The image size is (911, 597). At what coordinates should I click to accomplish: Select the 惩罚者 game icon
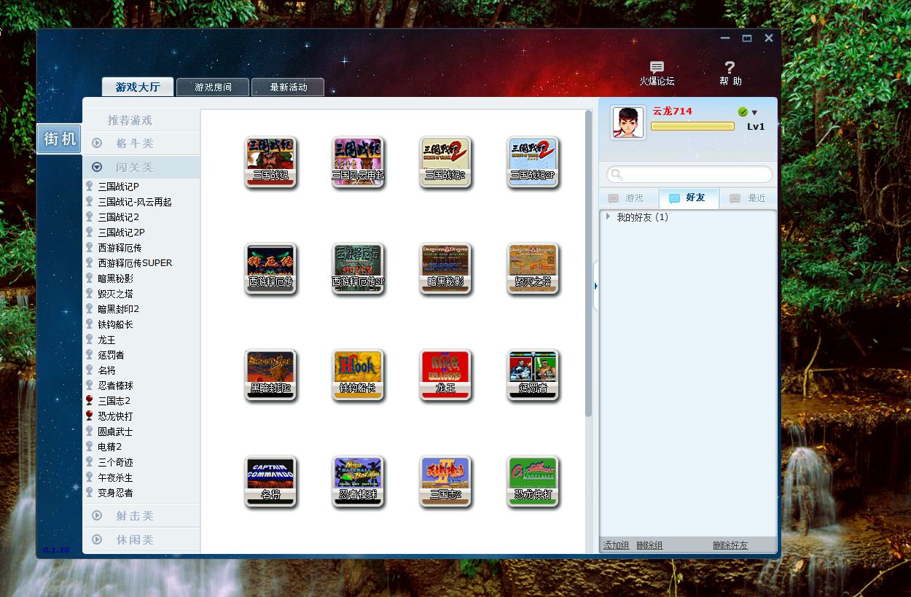point(533,375)
